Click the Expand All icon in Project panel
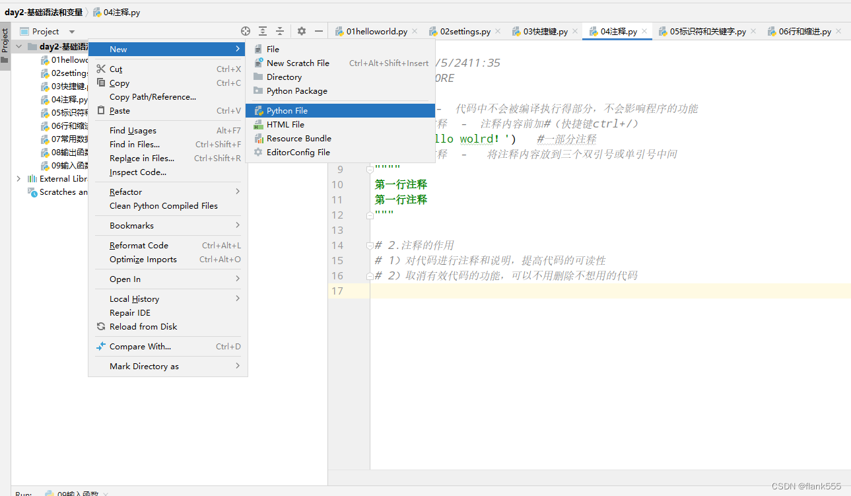 (x=263, y=31)
